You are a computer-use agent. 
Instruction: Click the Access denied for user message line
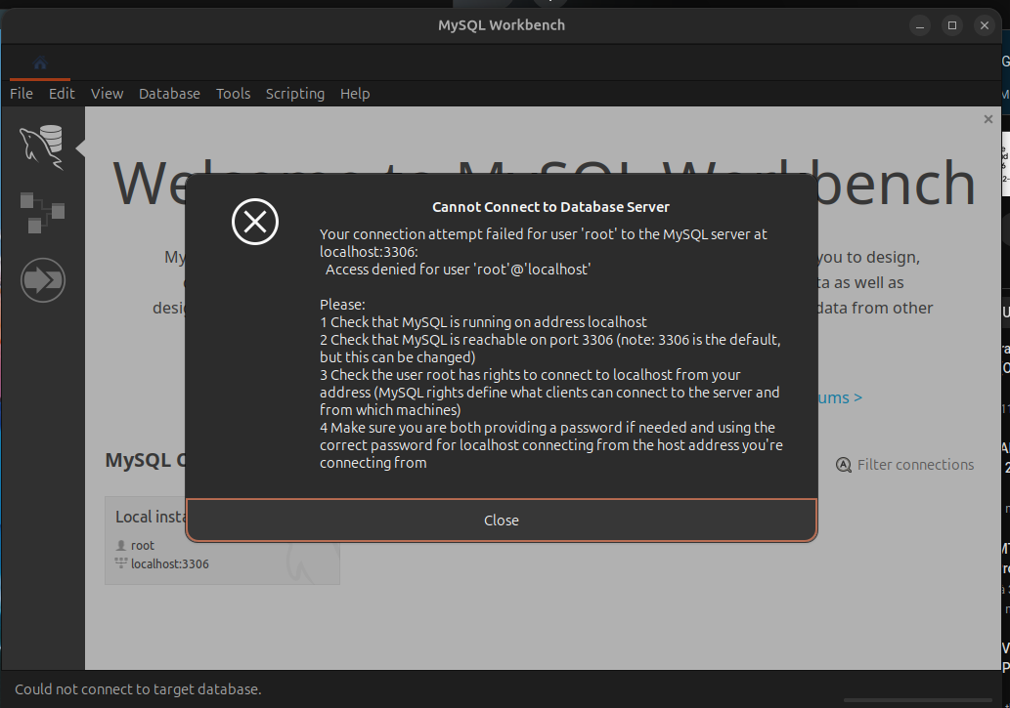[x=458, y=270]
